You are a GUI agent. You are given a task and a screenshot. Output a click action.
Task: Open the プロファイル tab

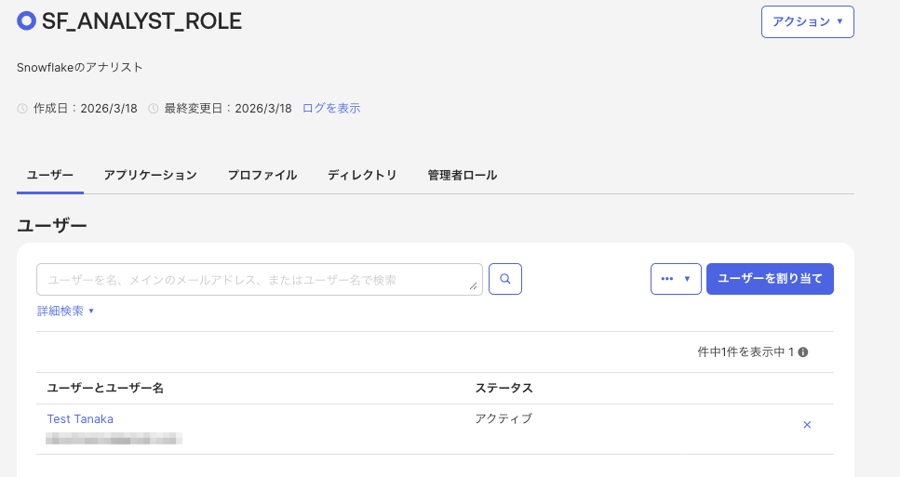click(x=262, y=175)
